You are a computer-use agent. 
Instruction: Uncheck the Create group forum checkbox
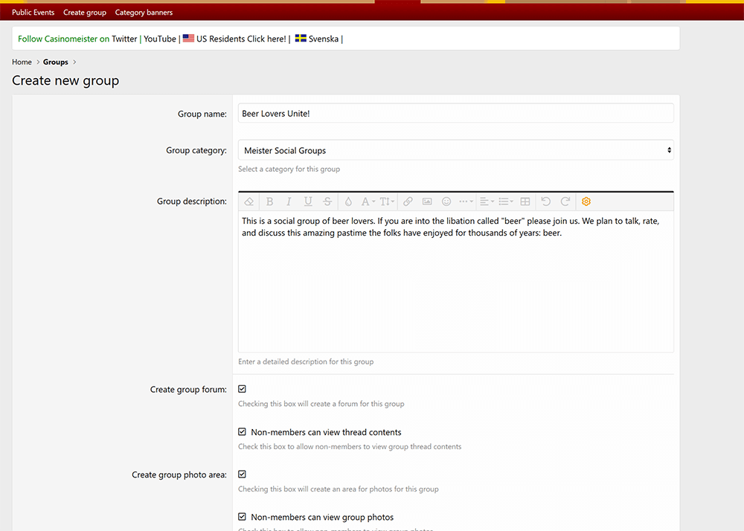[242, 389]
